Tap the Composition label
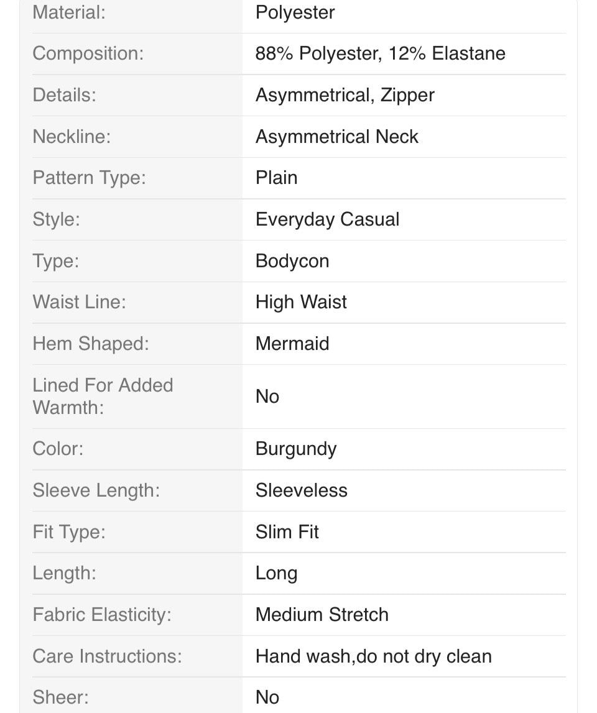 coord(88,53)
